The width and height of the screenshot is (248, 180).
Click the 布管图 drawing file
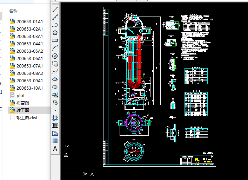22,103
